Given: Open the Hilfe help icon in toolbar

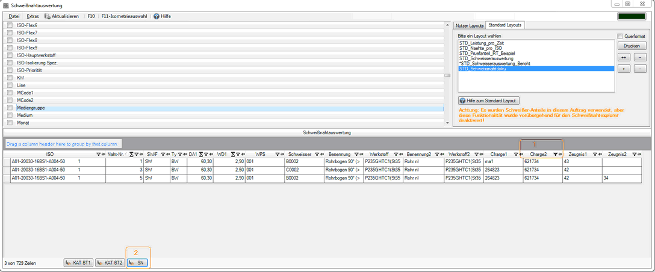Looking at the screenshot, I should (x=156, y=16).
